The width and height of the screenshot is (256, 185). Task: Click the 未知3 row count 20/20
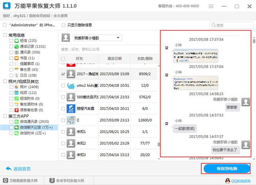point(145,155)
